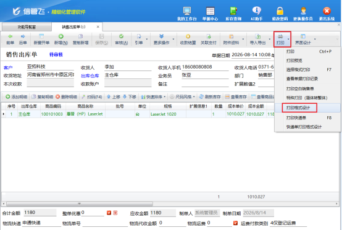Select 打印 Ctrl+P menu item
The image size is (342, 230).
click(307, 51)
